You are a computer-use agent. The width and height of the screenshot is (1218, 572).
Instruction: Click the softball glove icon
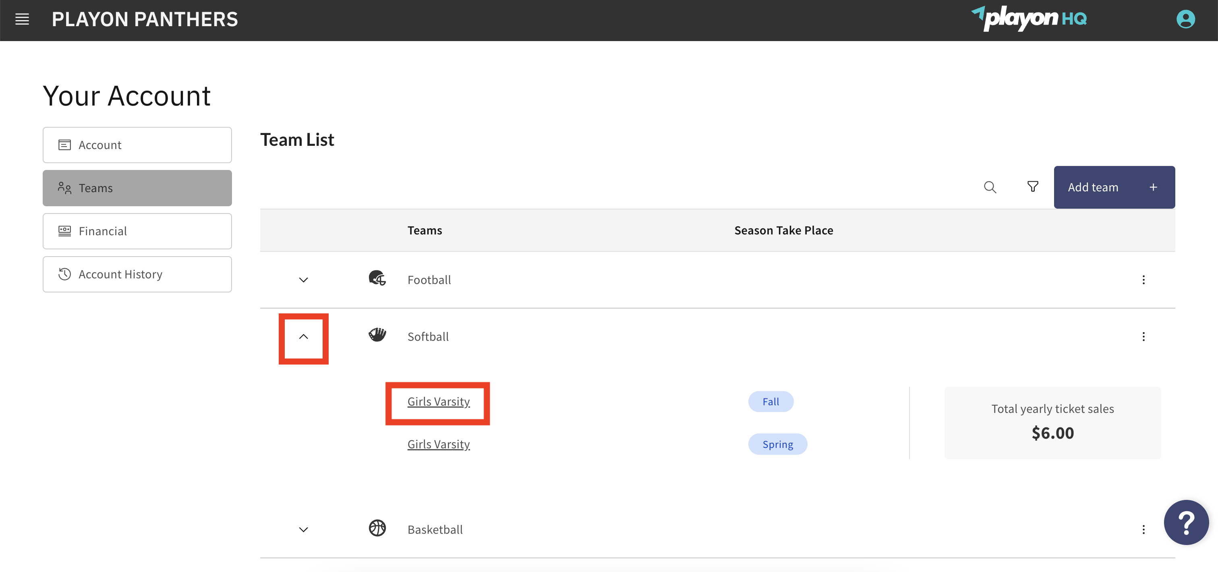point(377,336)
